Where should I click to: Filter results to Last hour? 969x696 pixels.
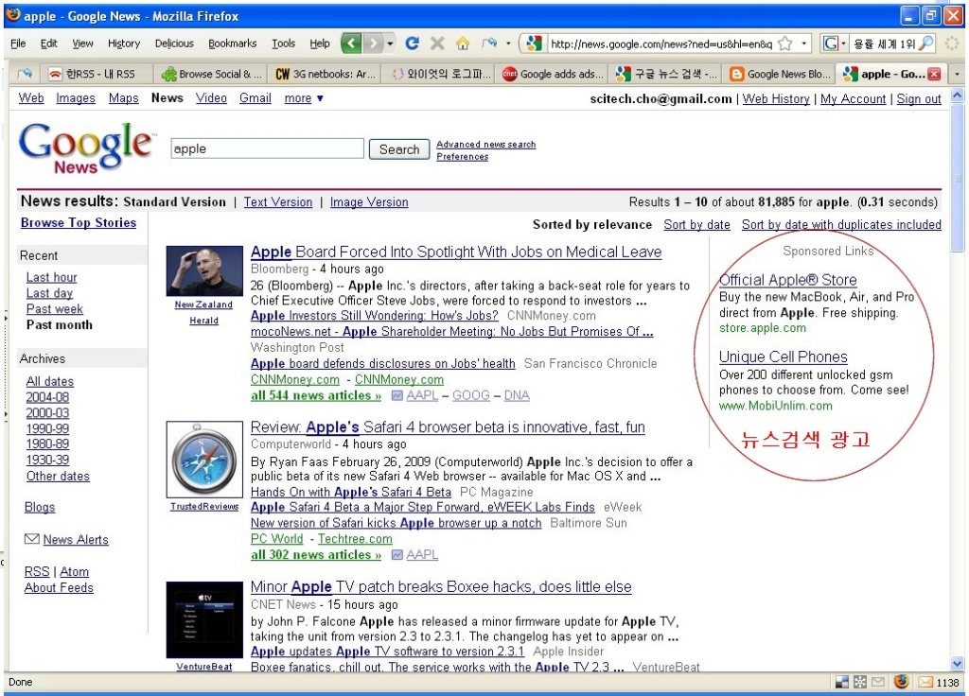[x=51, y=277]
